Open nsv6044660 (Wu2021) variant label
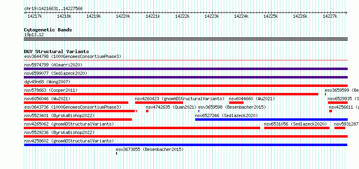Screen dimensions: 359x169 tap(252, 99)
